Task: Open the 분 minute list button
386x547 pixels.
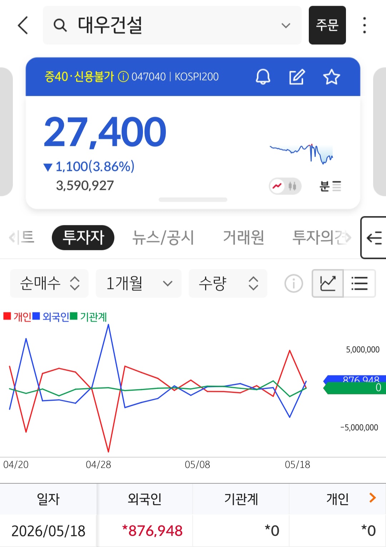Action: click(x=330, y=186)
